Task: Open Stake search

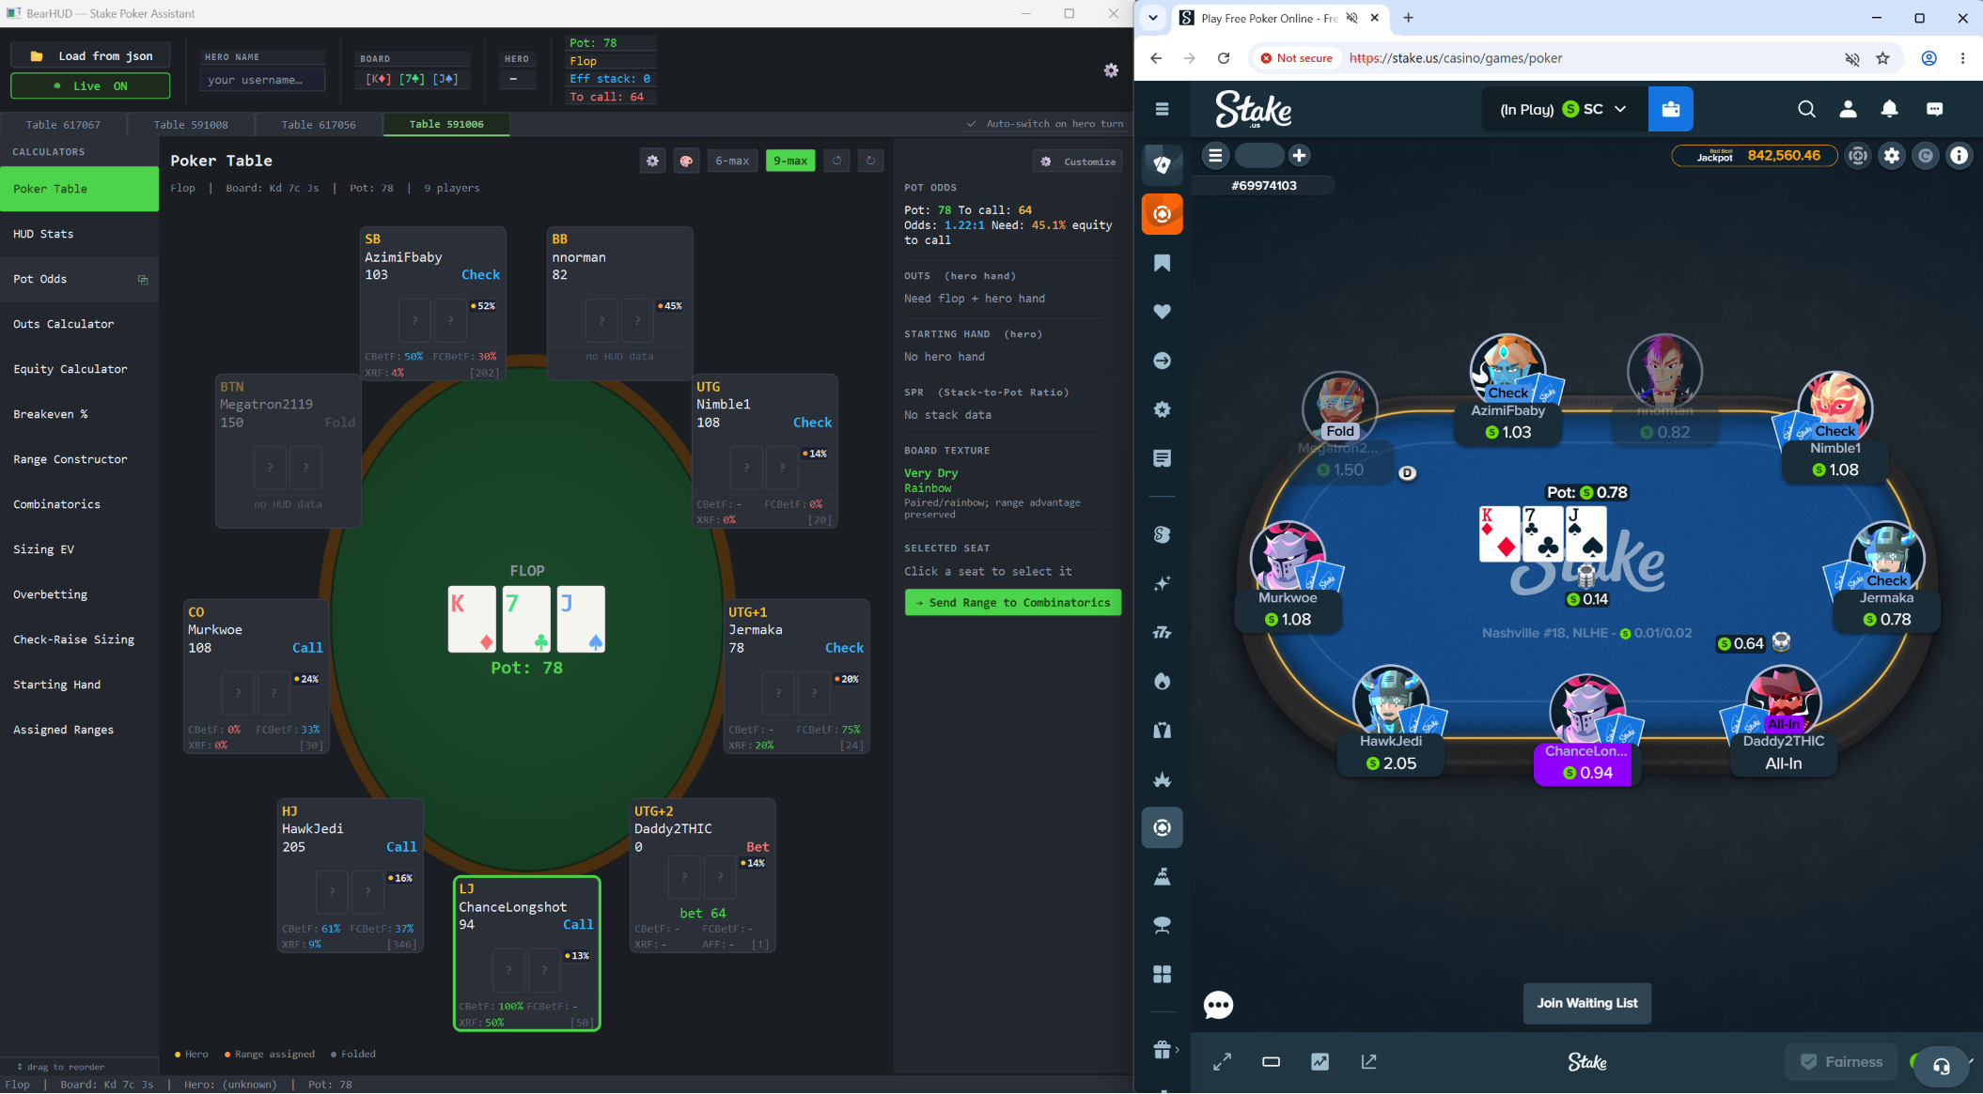Action: [x=1806, y=109]
